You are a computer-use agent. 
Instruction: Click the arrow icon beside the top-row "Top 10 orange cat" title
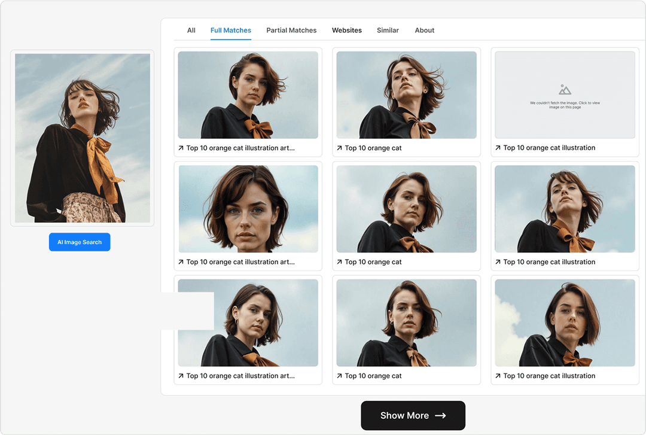click(340, 148)
